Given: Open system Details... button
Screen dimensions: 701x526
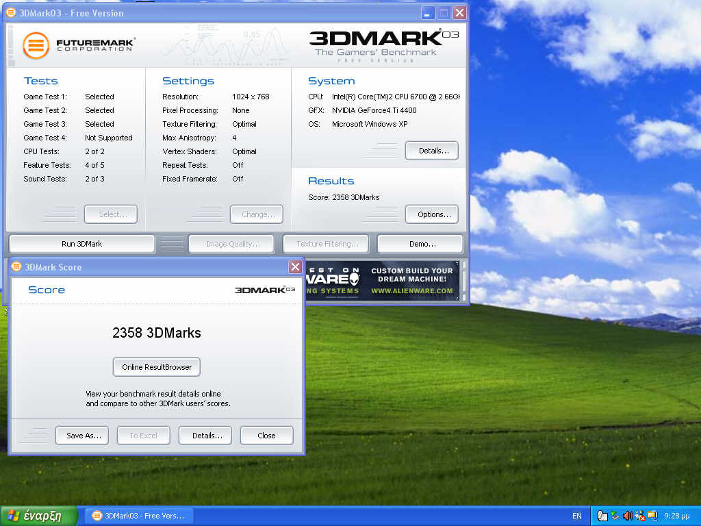Looking at the screenshot, I should (432, 151).
